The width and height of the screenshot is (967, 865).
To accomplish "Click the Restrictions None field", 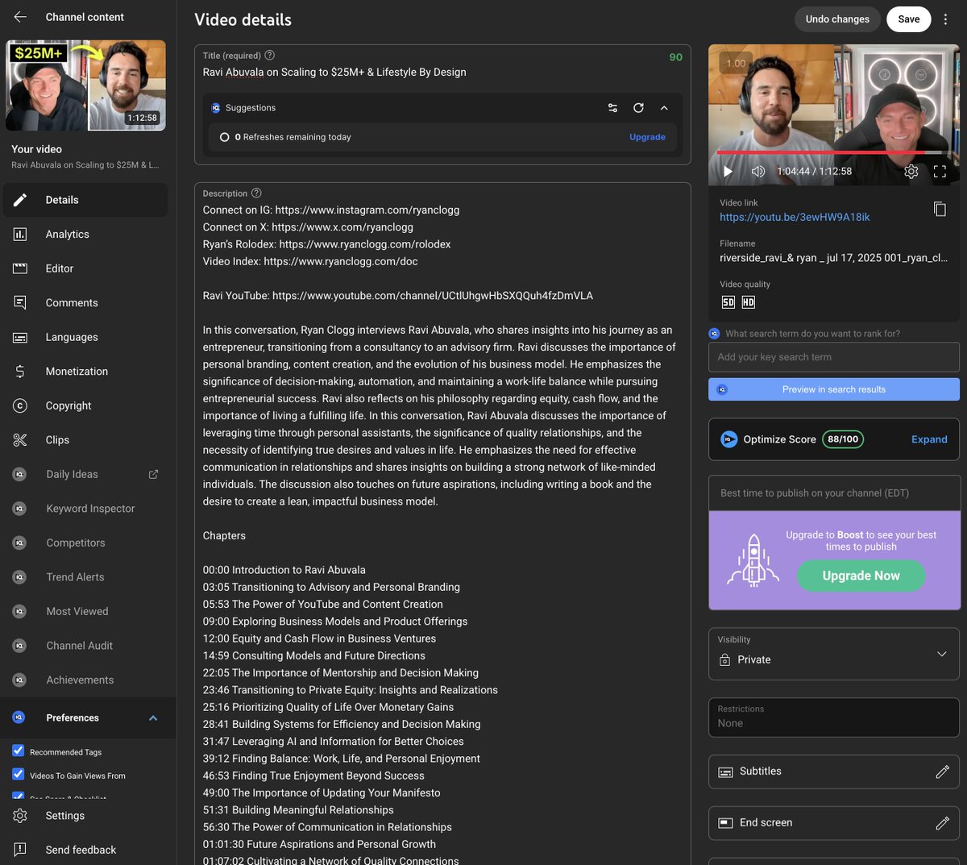I will point(834,717).
